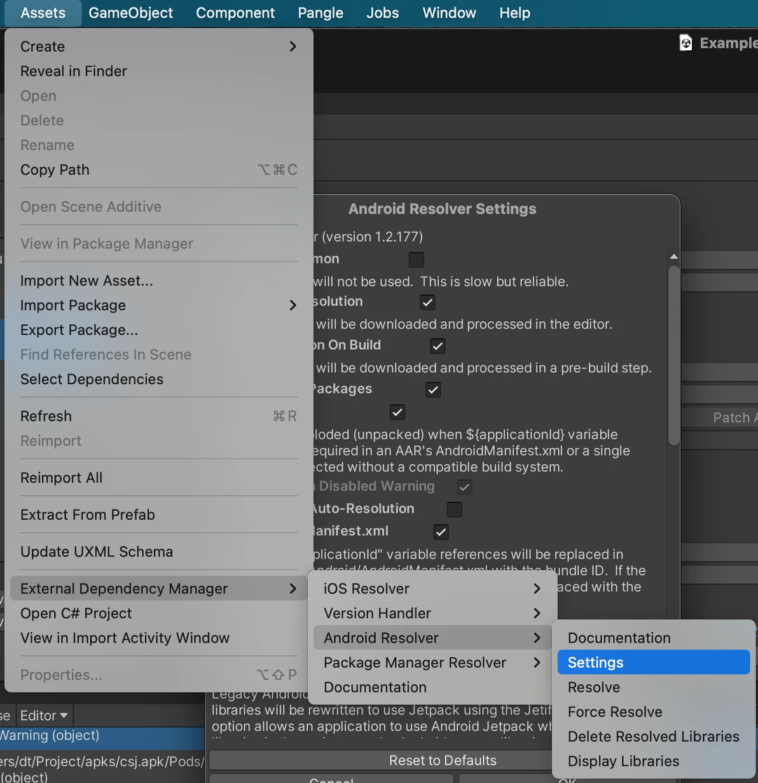758x783 pixels.
Task: Expand the Import Package submenu arrow
Action: coord(293,305)
